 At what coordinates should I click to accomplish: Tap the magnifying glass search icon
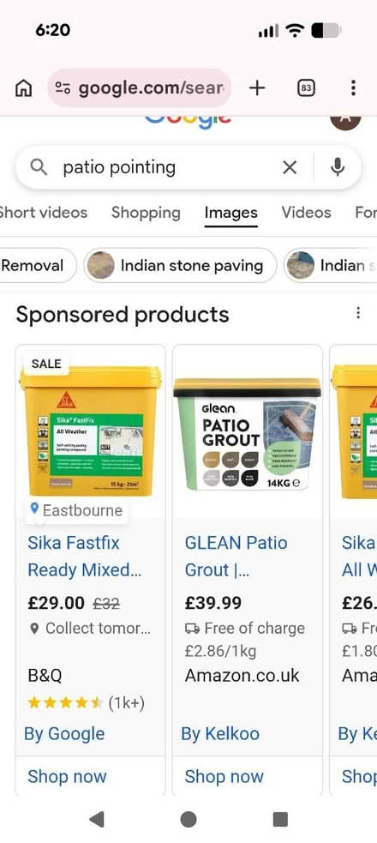coord(39,168)
